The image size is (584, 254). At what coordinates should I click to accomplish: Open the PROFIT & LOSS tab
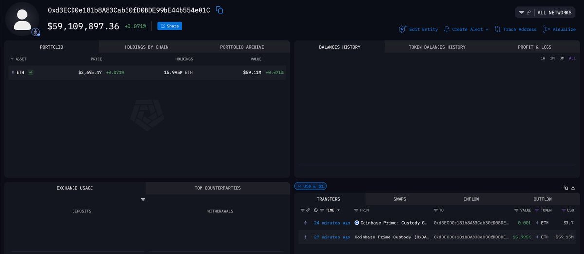pyautogui.click(x=535, y=47)
